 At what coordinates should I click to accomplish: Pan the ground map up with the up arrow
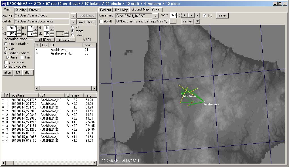[x=198, y=15]
